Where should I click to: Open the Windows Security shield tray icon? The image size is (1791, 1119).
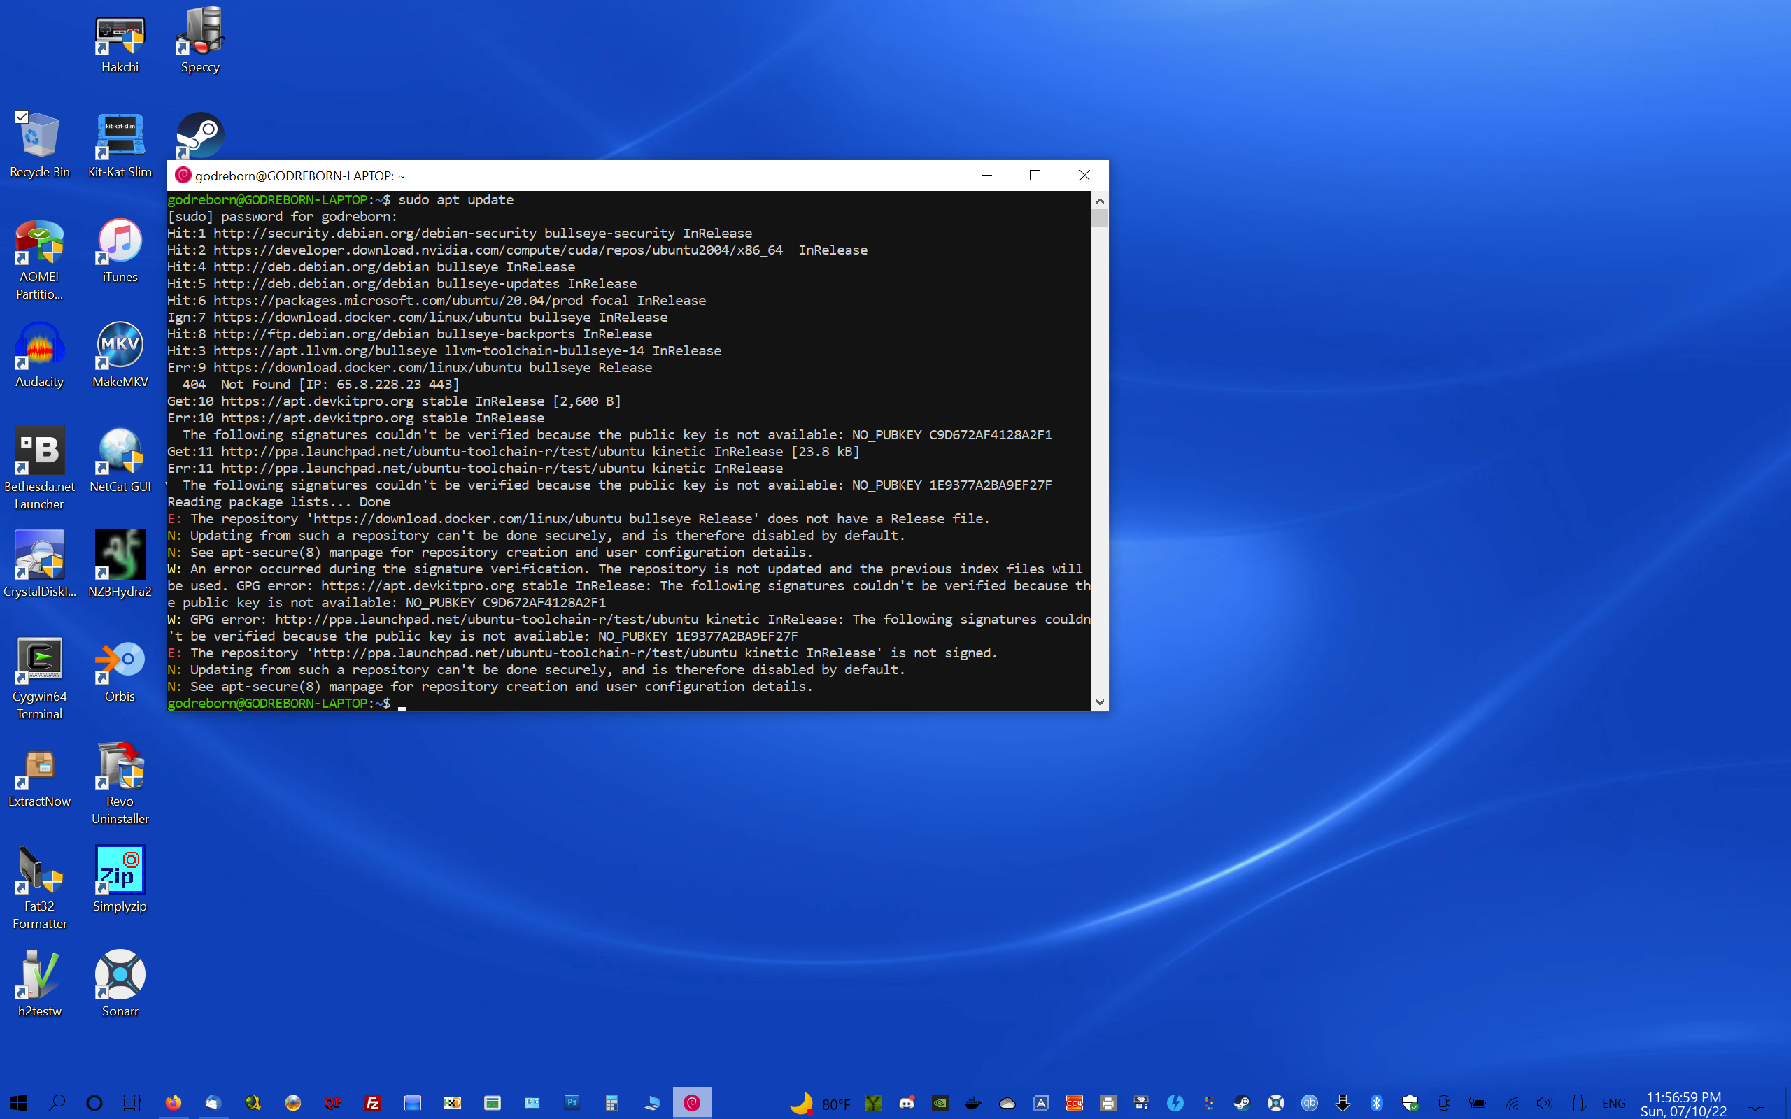coord(1410,1103)
